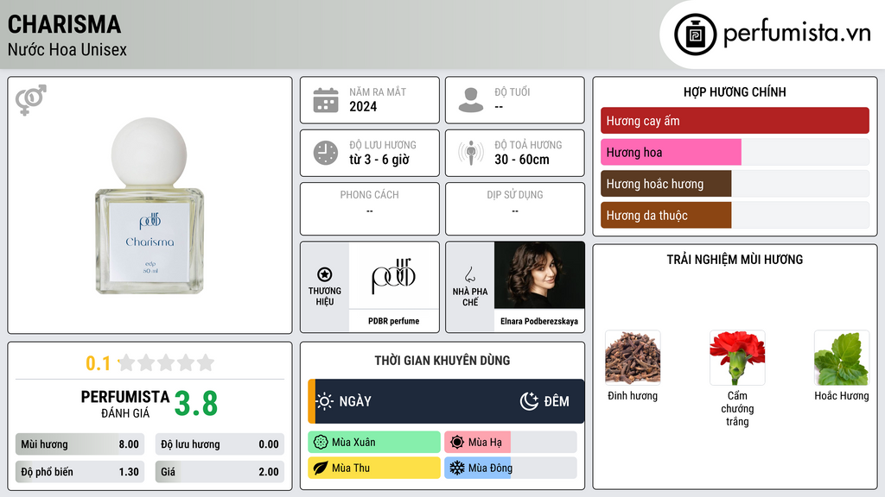
Task: Click the calendar icon beside Năm ra mắt
Action: (x=326, y=100)
